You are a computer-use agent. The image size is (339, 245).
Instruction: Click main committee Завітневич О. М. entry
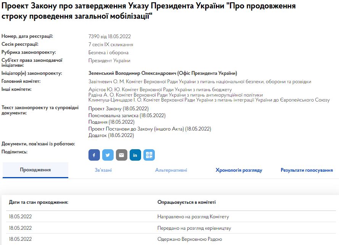200,82
